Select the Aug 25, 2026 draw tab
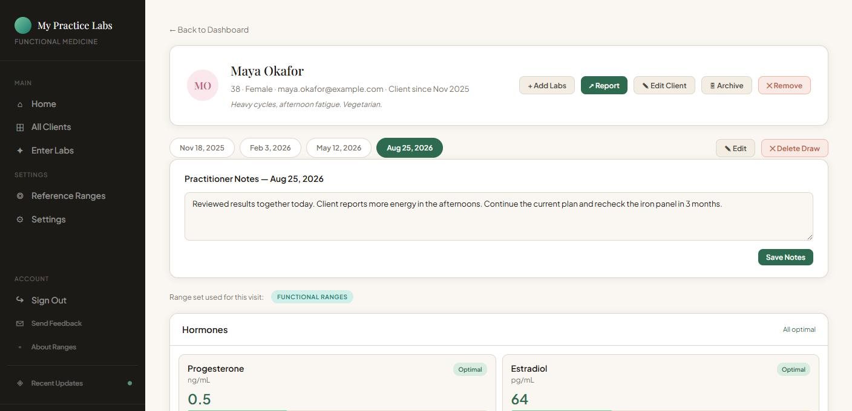Screen dimensions: 852x411 (x=410, y=147)
